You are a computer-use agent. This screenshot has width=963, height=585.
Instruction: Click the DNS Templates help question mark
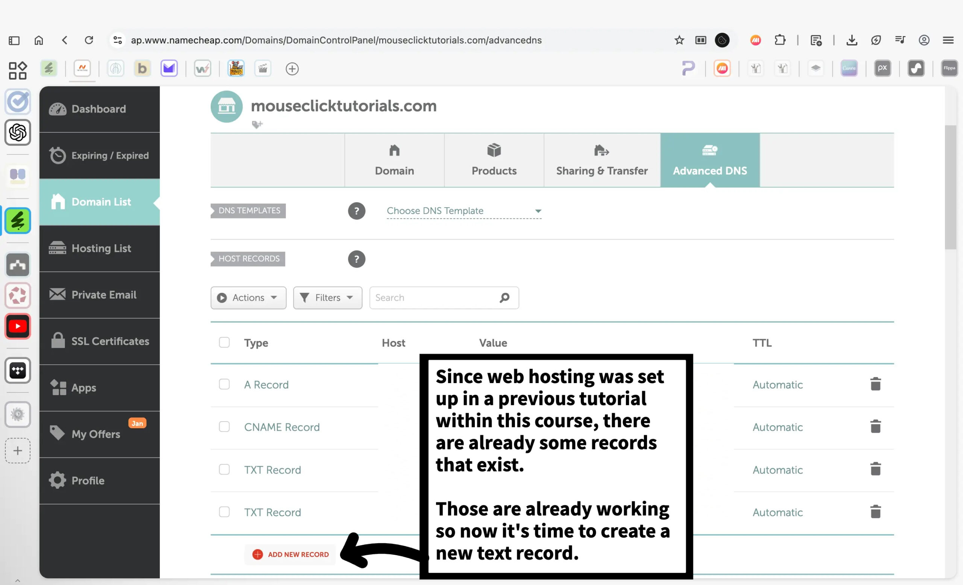(356, 211)
